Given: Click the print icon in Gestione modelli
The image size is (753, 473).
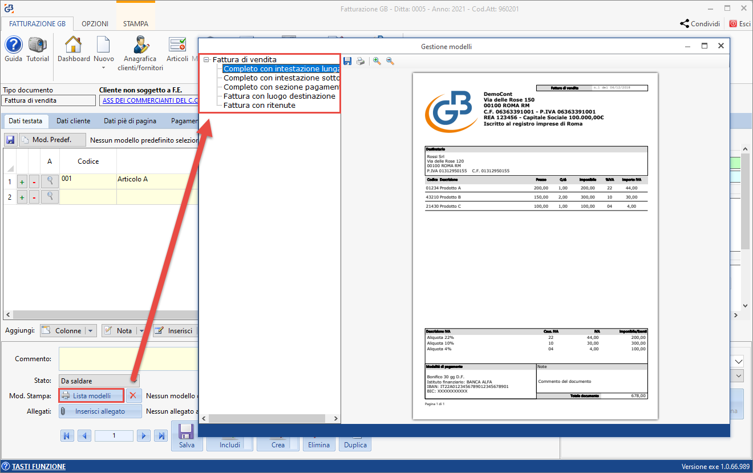Looking at the screenshot, I should pyautogui.click(x=361, y=61).
